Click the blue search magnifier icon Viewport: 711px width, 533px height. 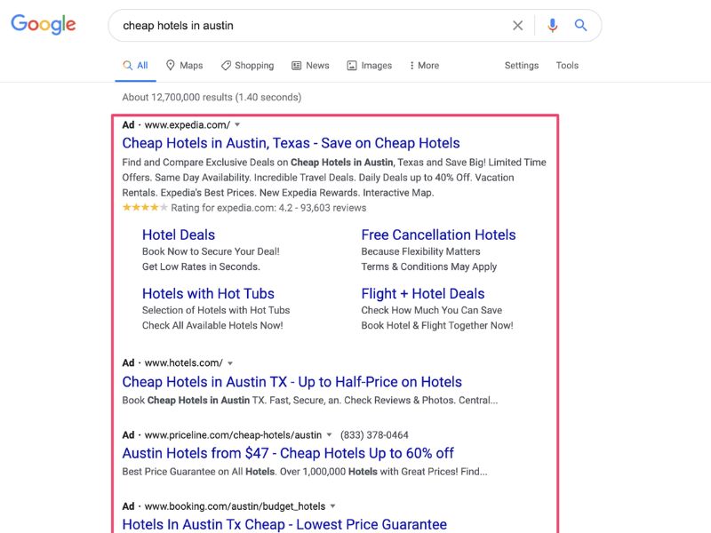581,26
